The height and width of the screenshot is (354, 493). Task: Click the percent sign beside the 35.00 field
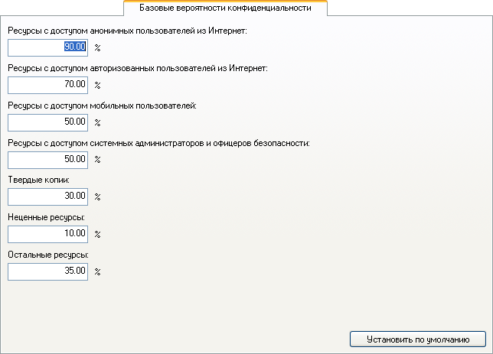(x=97, y=271)
